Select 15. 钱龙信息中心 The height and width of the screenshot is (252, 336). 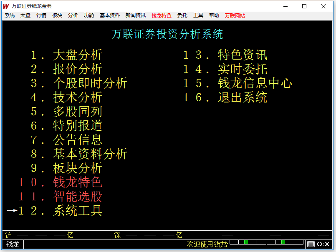[237, 83]
